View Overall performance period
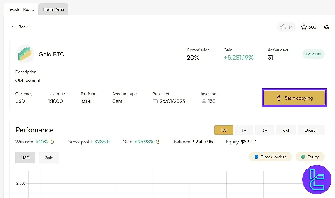Image resolution: width=335 pixels, height=198 pixels. [x=311, y=130]
